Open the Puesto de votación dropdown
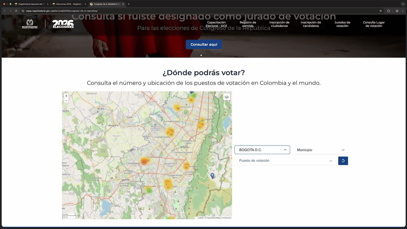 click(x=285, y=161)
